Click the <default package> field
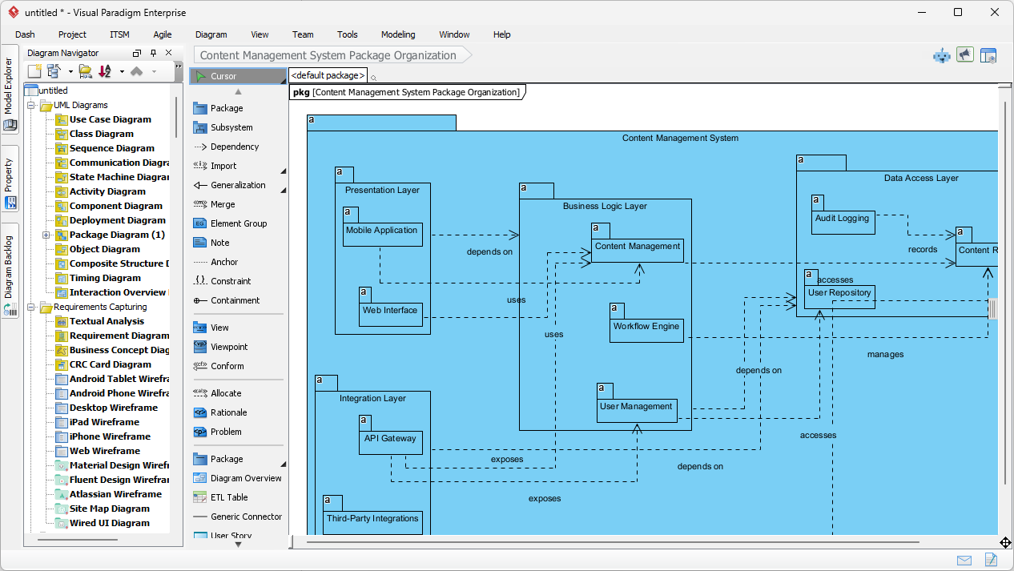1014x571 pixels. pyautogui.click(x=327, y=74)
